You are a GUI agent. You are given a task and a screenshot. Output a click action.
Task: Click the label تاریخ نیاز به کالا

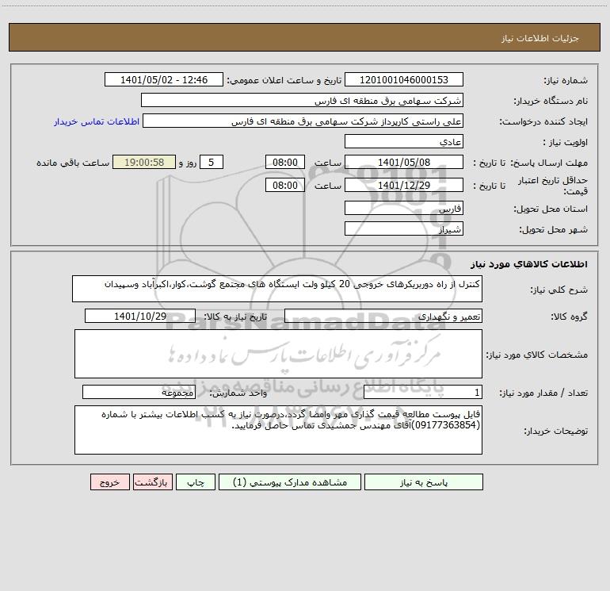(x=236, y=317)
